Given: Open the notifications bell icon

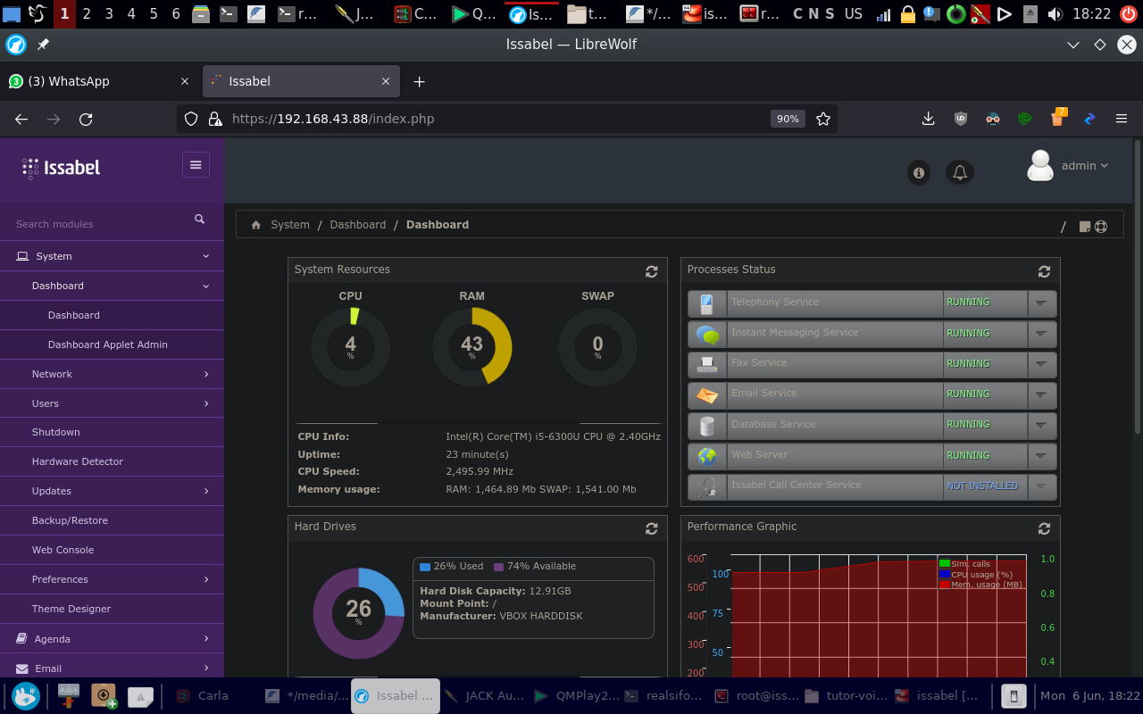Looking at the screenshot, I should 960,172.
